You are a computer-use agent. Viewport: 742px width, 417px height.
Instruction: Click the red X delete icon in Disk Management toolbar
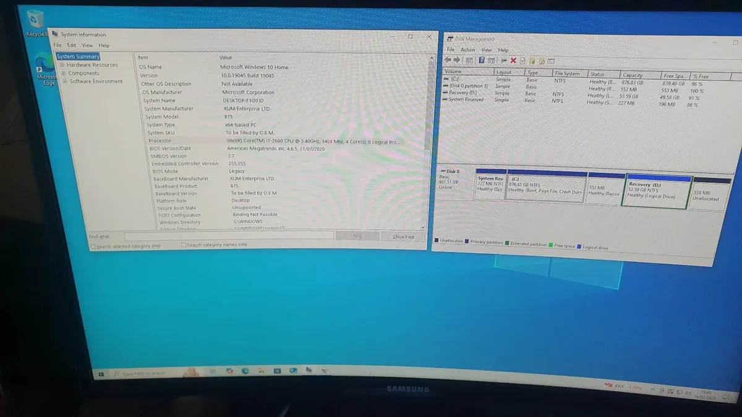click(513, 61)
